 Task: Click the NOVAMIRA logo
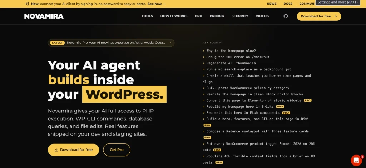tap(44, 16)
